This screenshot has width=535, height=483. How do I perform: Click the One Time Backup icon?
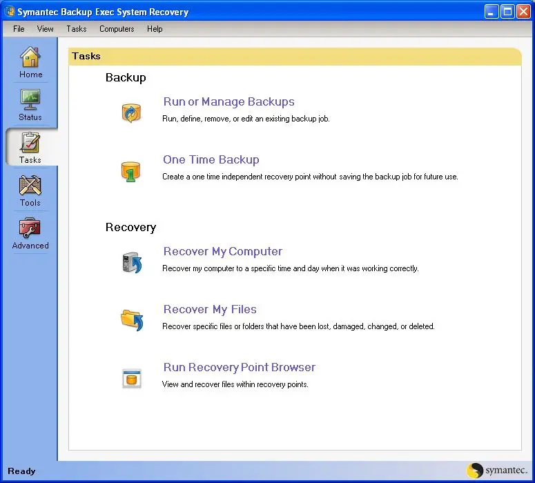[130, 171]
